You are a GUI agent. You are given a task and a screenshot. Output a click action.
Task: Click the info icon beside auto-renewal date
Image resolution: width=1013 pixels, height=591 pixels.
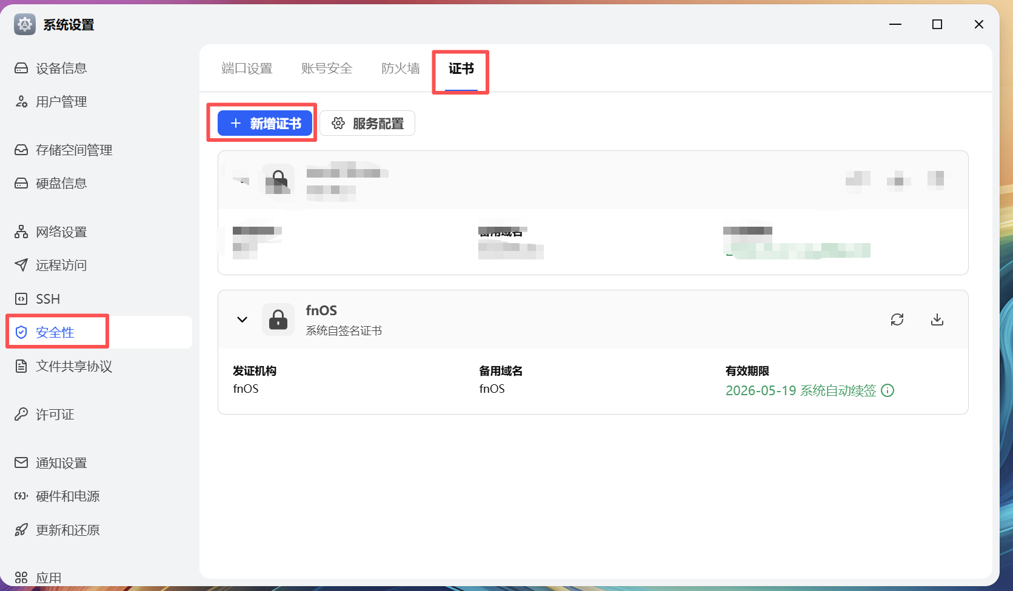(888, 391)
